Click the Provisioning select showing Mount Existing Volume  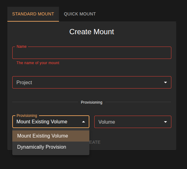click(46, 122)
